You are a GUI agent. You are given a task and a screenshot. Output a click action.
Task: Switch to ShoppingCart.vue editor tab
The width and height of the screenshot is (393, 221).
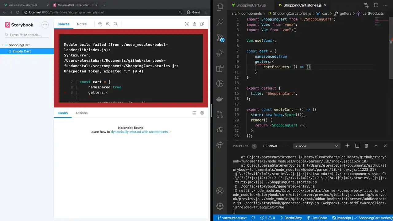pos(249,5)
